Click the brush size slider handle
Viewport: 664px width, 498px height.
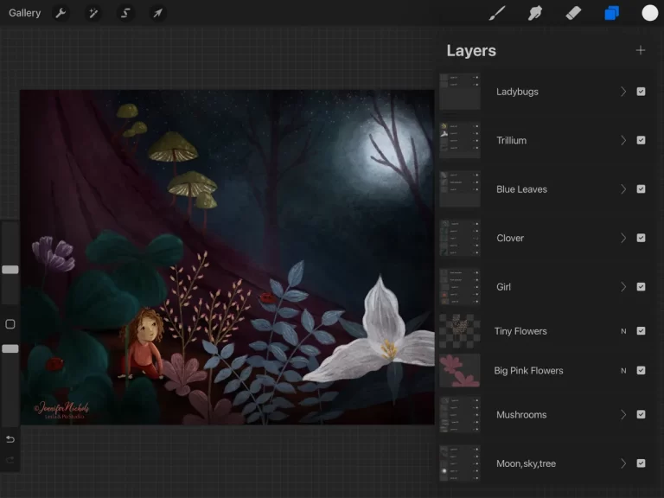click(10, 270)
